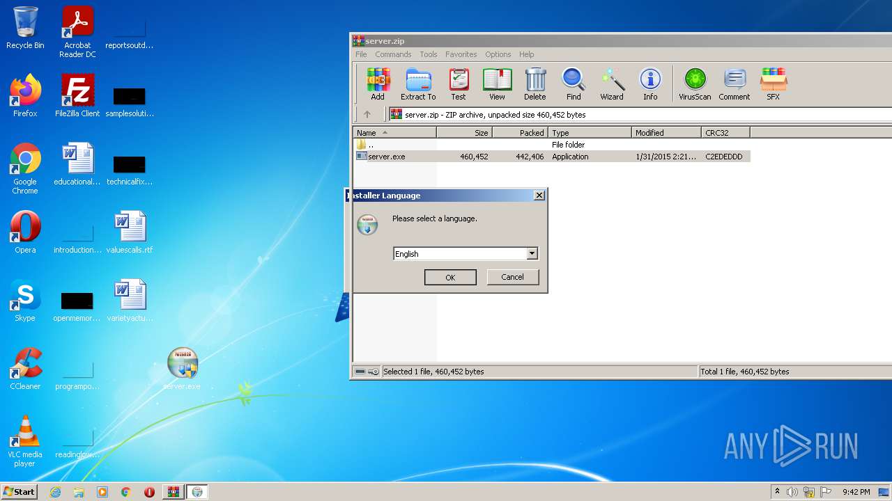
Task: Open the Options menu
Action: coord(498,54)
